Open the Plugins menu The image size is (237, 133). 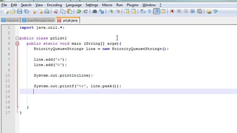133,5
